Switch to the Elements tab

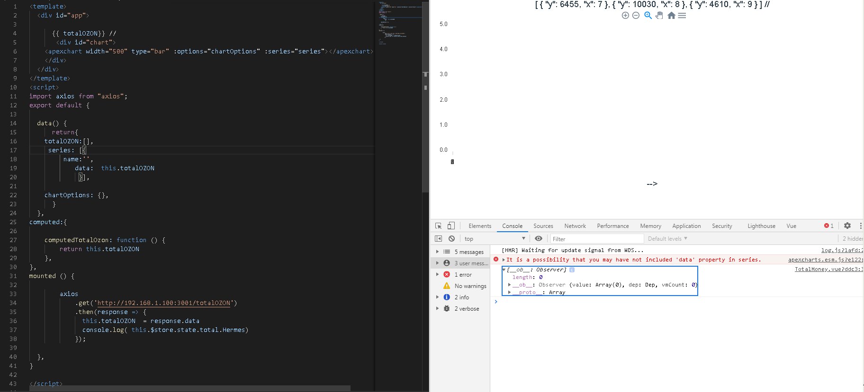(480, 226)
